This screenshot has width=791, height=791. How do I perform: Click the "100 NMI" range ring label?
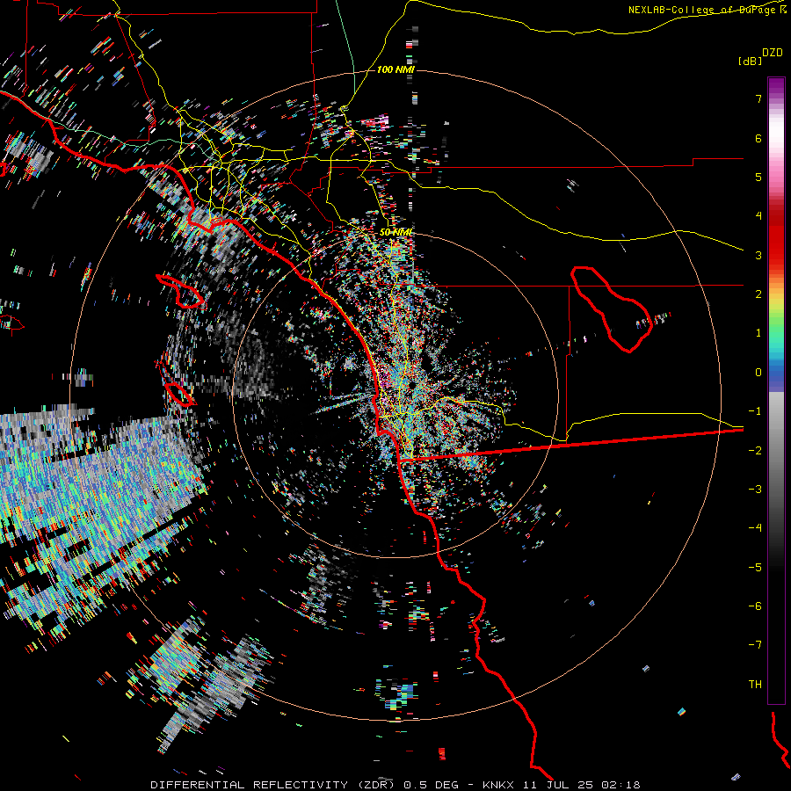395,69
